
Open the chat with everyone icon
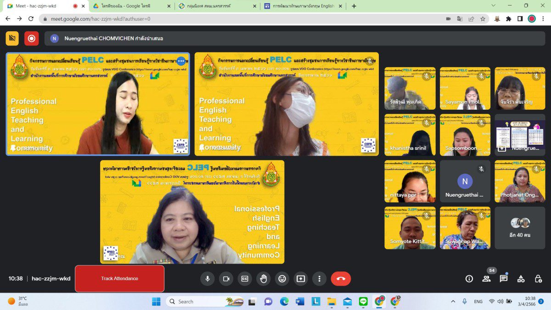504,278
